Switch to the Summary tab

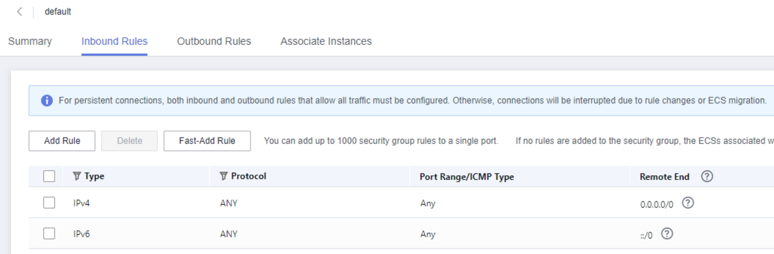pos(30,41)
